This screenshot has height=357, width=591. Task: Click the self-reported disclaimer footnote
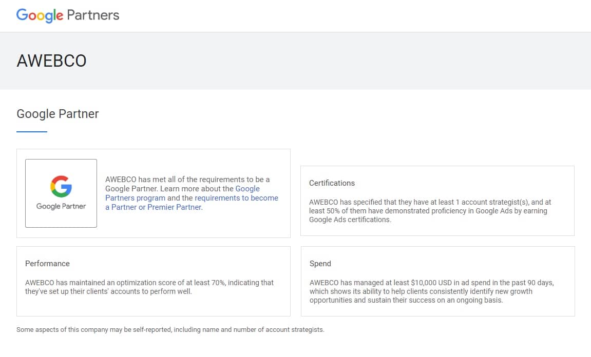tap(170, 329)
